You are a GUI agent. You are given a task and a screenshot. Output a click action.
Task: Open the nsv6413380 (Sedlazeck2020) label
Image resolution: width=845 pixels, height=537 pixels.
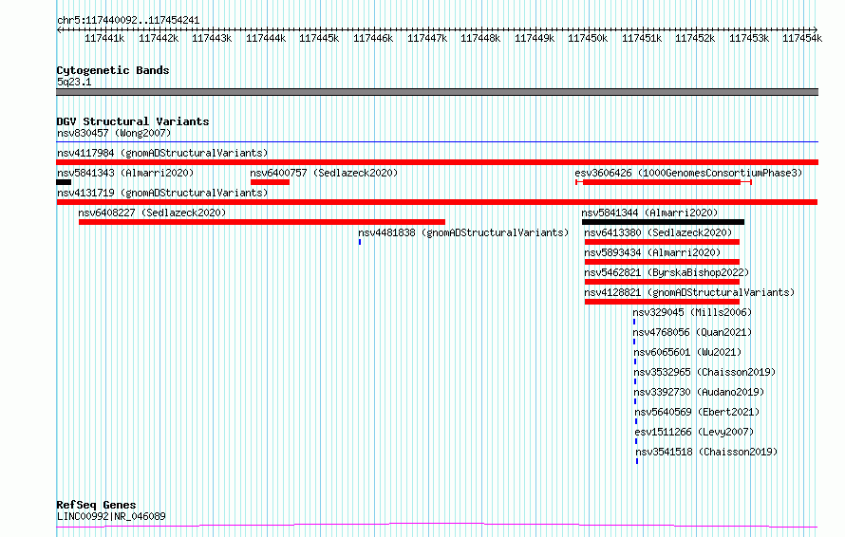tap(659, 232)
